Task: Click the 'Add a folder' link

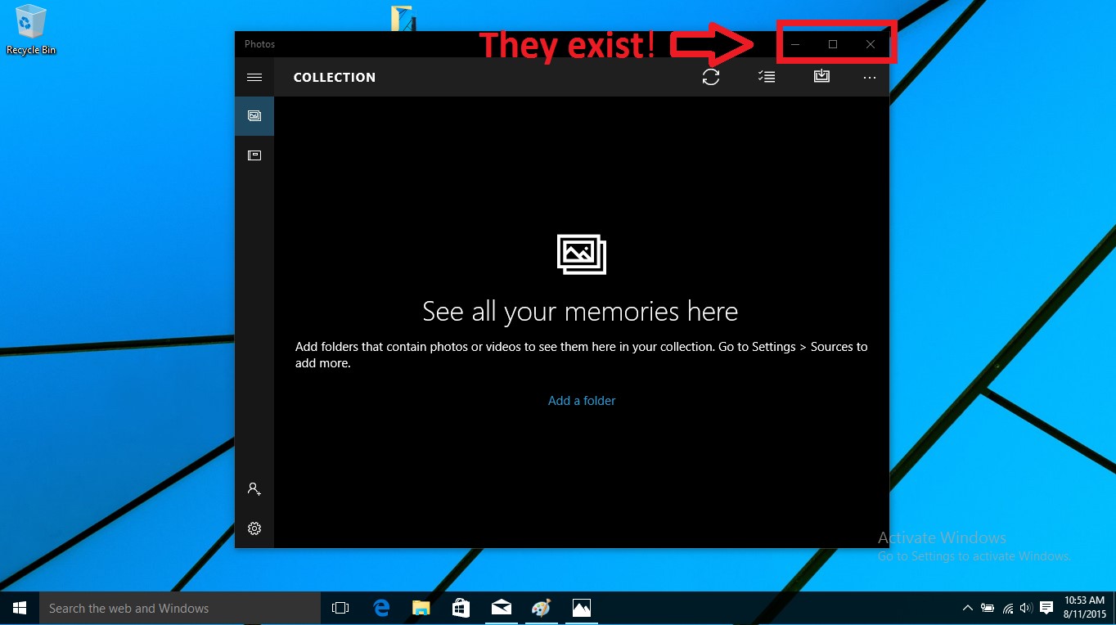Action: pyautogui.click(x=582, y=401)
